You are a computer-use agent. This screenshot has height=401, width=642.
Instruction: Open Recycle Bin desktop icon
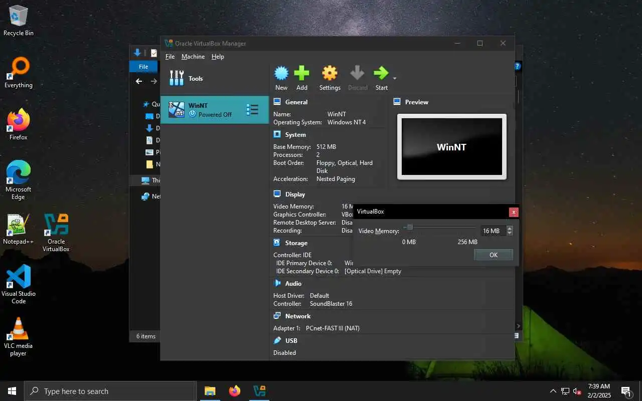[x=19, y=20]
